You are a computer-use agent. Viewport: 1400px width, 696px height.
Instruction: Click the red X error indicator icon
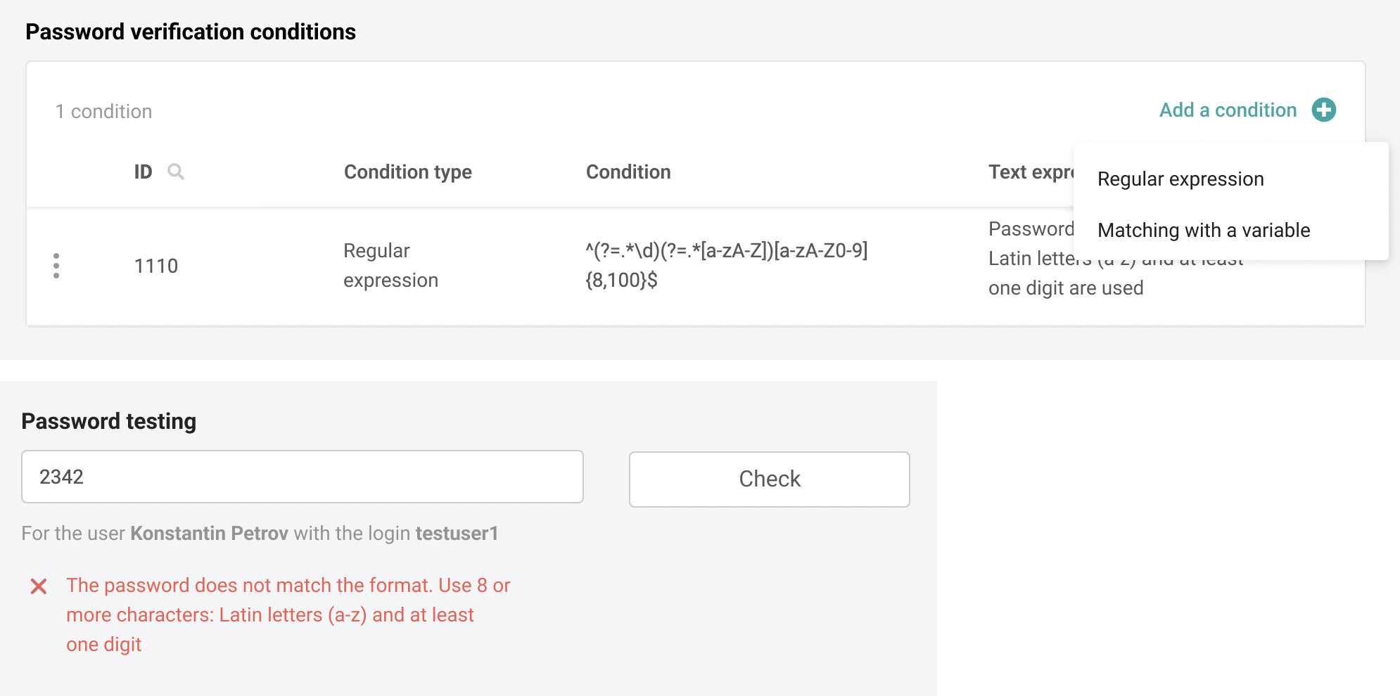39,585
